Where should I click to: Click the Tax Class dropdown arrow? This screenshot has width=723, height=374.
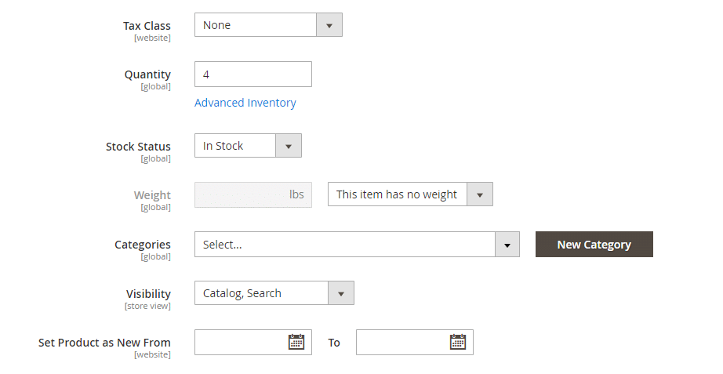point(329,25)
